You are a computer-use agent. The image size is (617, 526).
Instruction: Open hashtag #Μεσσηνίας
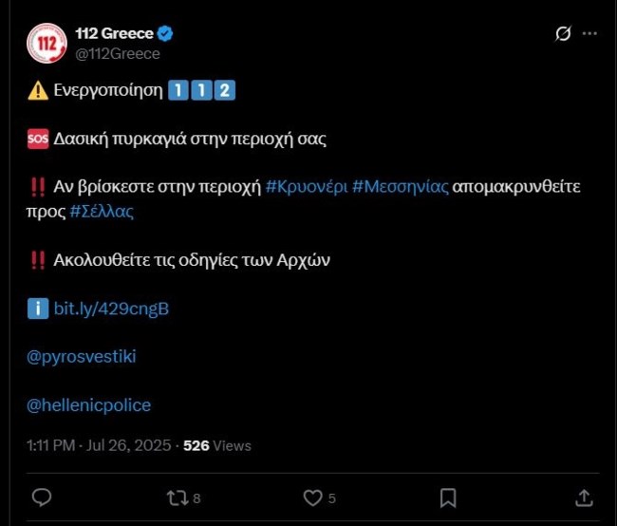pyautogui.click(x=401, y=187)
